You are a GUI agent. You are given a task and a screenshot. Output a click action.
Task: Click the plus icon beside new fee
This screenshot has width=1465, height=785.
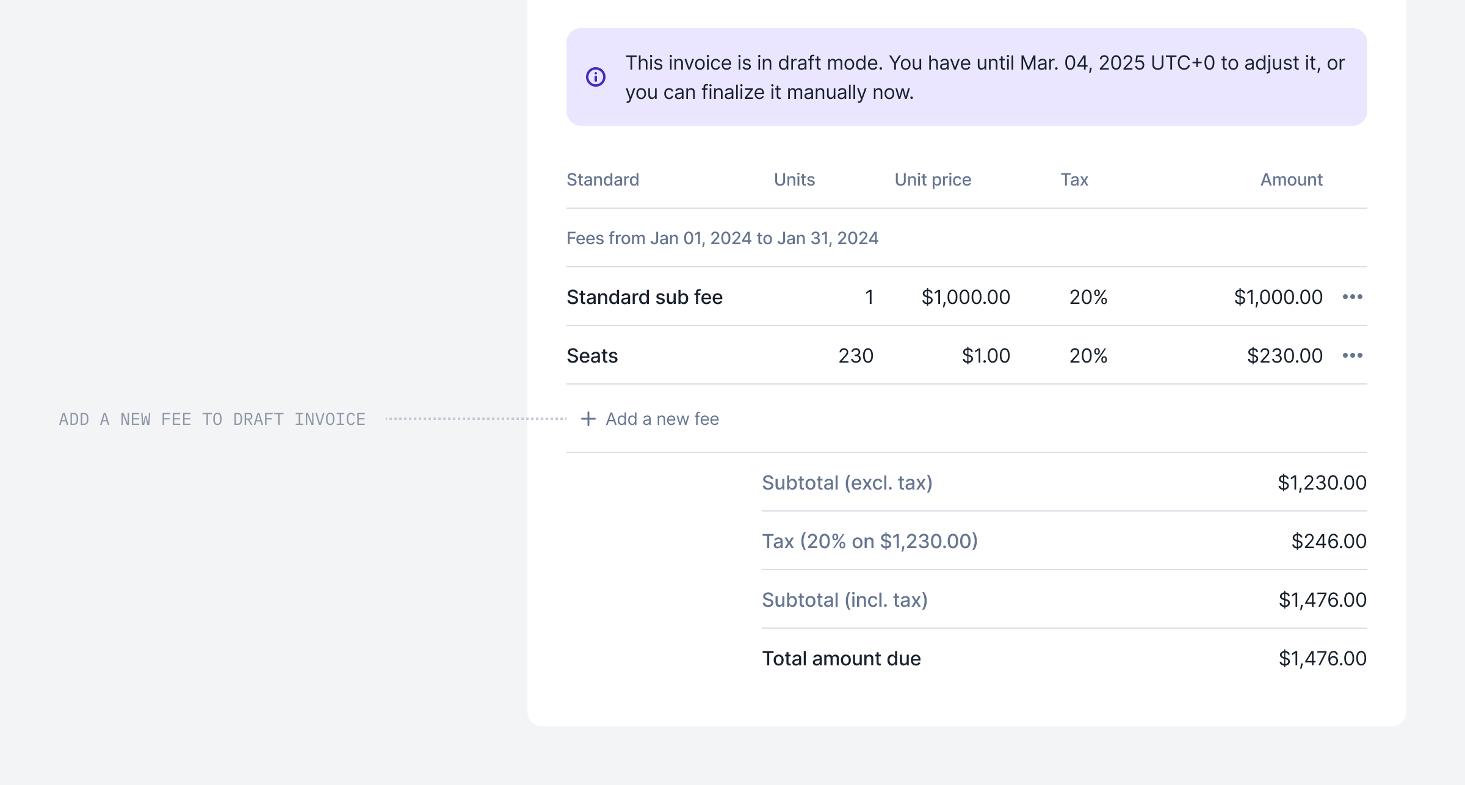[x=588, y=419]
